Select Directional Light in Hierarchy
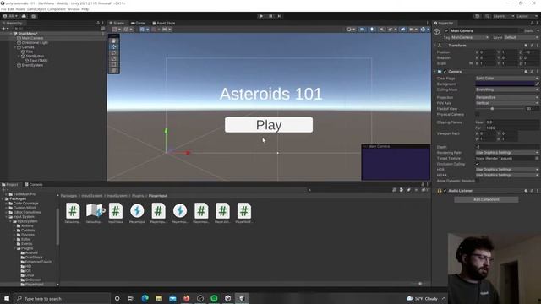Screen dimensions: 541x304 click(35, 43)
